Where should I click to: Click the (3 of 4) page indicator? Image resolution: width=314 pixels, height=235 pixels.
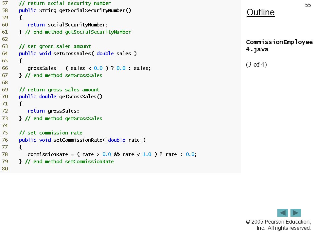coord(256,65)
